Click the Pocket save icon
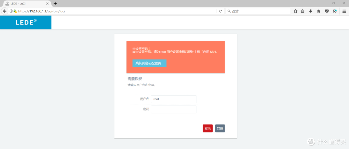The width and height of the screenshot is (349, 149). (x=326, y=11)
